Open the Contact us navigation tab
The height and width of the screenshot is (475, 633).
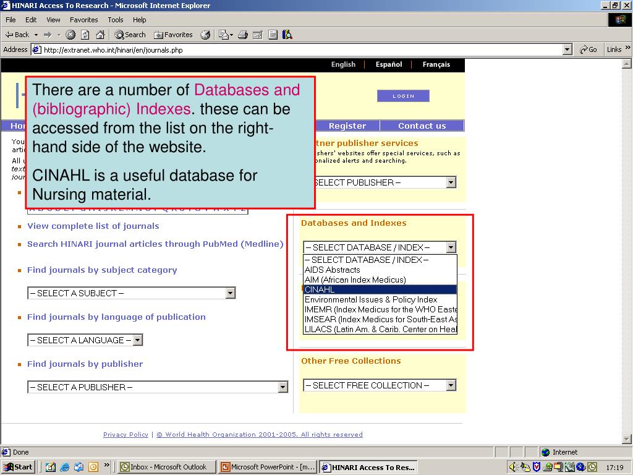[x=422, y=126]
